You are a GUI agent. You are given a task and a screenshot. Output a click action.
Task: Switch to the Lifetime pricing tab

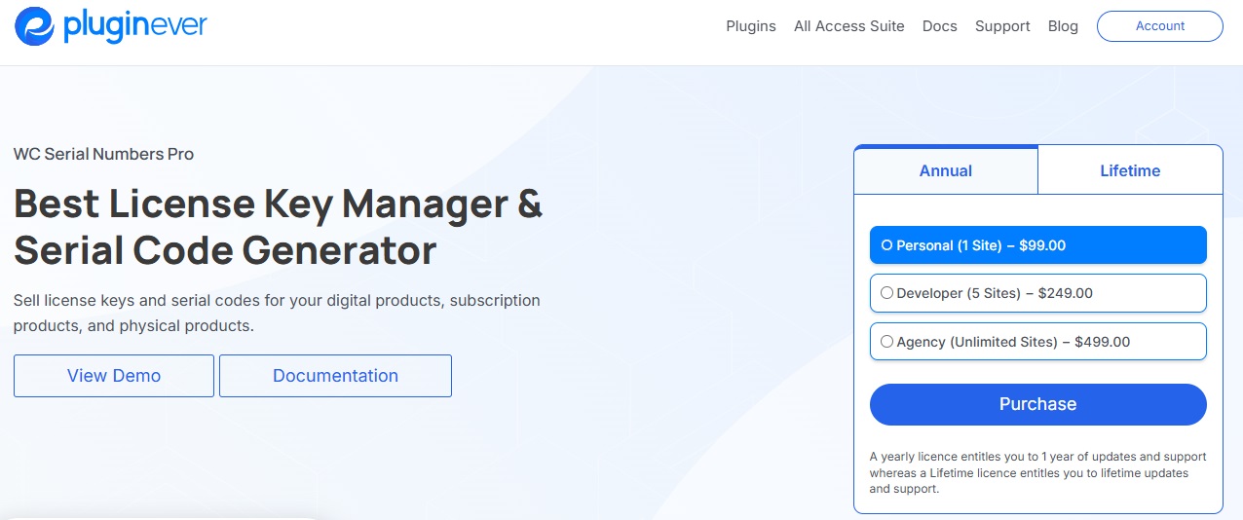click(1130, 170)
